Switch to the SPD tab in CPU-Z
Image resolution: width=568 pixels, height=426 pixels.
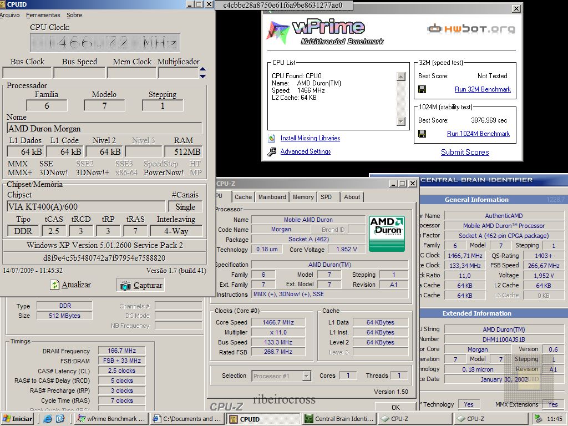coord(326,197)
